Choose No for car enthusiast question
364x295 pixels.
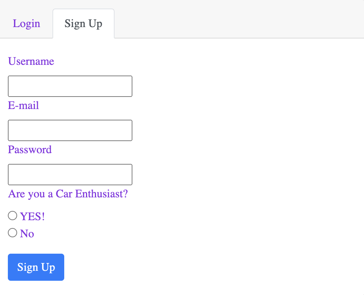12,232
